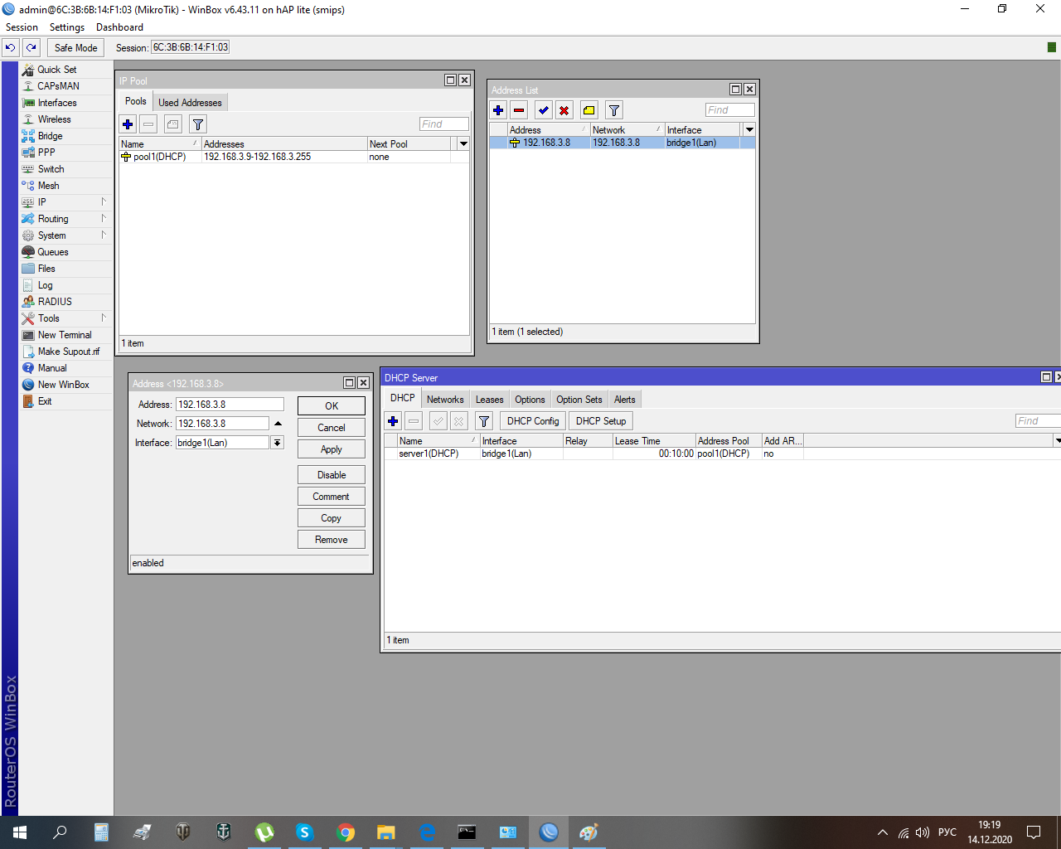This screenshot has height=849, width=1061.
Task: Open Files menu
Action: click(46, 269)
